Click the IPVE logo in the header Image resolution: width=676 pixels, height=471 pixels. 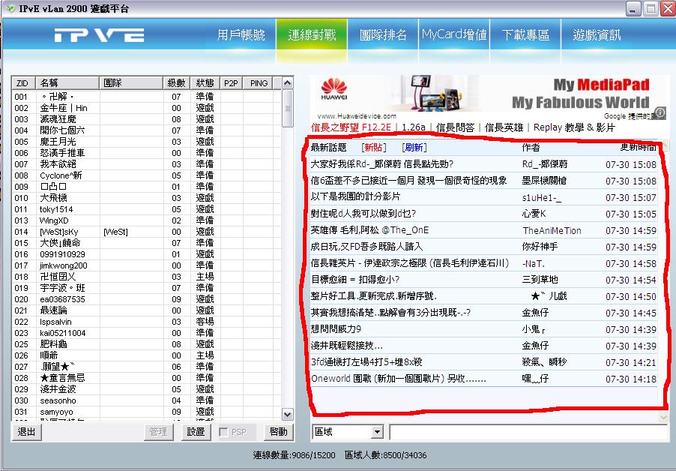(99, 35)
